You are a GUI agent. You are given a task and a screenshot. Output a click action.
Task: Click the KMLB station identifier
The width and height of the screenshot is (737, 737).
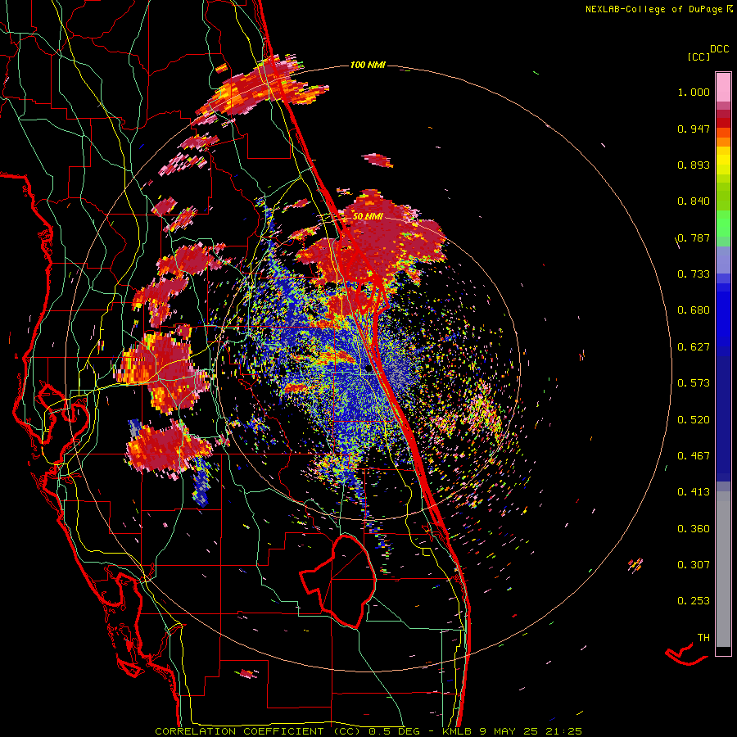click(456, 731)
